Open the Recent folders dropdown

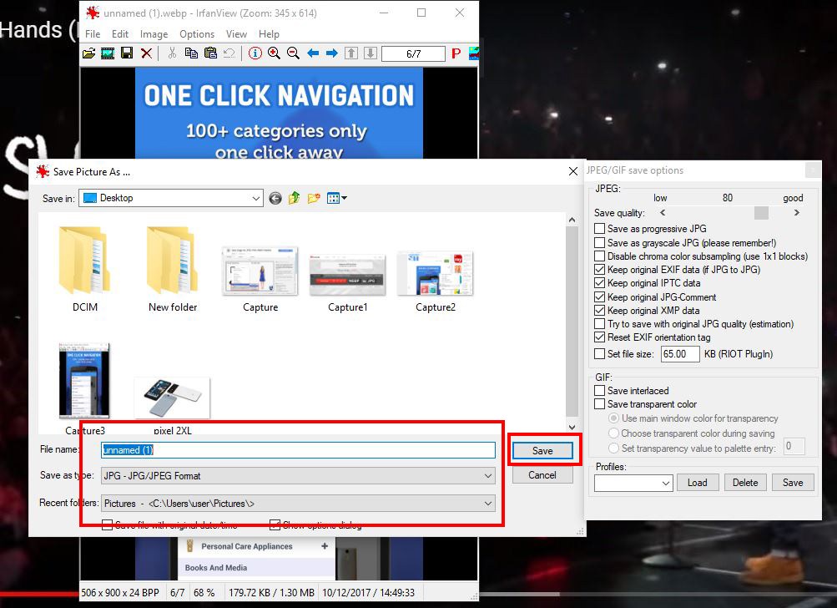[487, 502]
